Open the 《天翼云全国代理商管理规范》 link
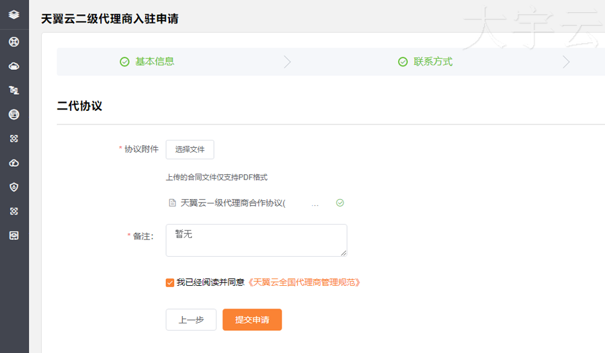The image size is (605, 353). tap(304, 282)
